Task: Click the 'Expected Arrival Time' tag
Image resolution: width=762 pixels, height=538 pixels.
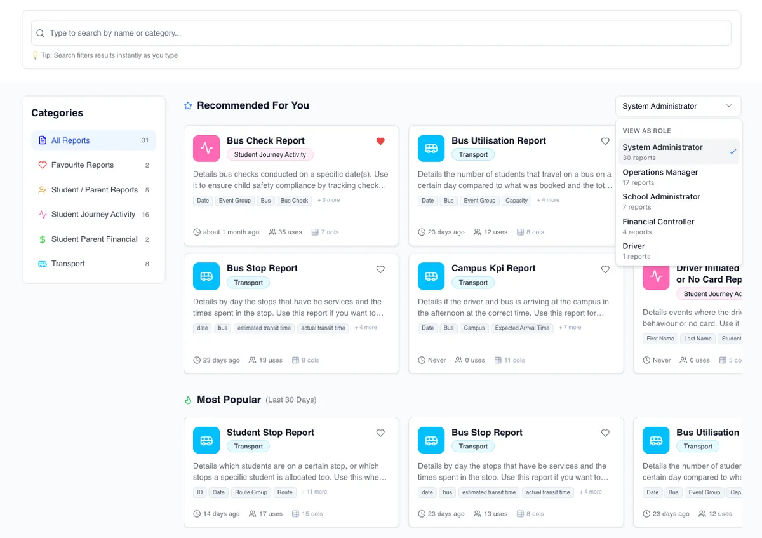Action: coord(522,328)
